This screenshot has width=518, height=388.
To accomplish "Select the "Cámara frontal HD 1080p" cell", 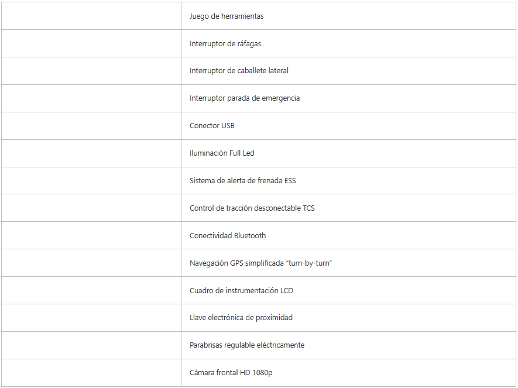I will (231, 373).
